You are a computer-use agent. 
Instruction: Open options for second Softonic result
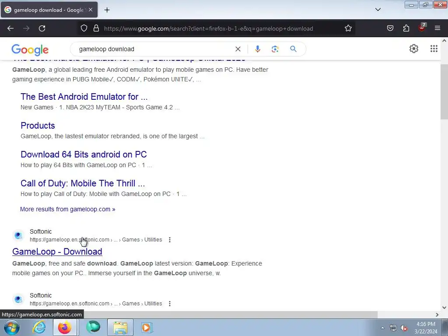point(170,304)
